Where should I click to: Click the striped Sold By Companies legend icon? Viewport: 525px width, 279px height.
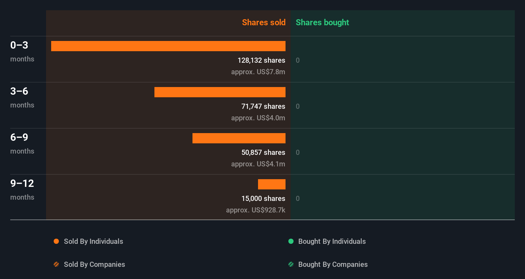click(x=56, y=264)
